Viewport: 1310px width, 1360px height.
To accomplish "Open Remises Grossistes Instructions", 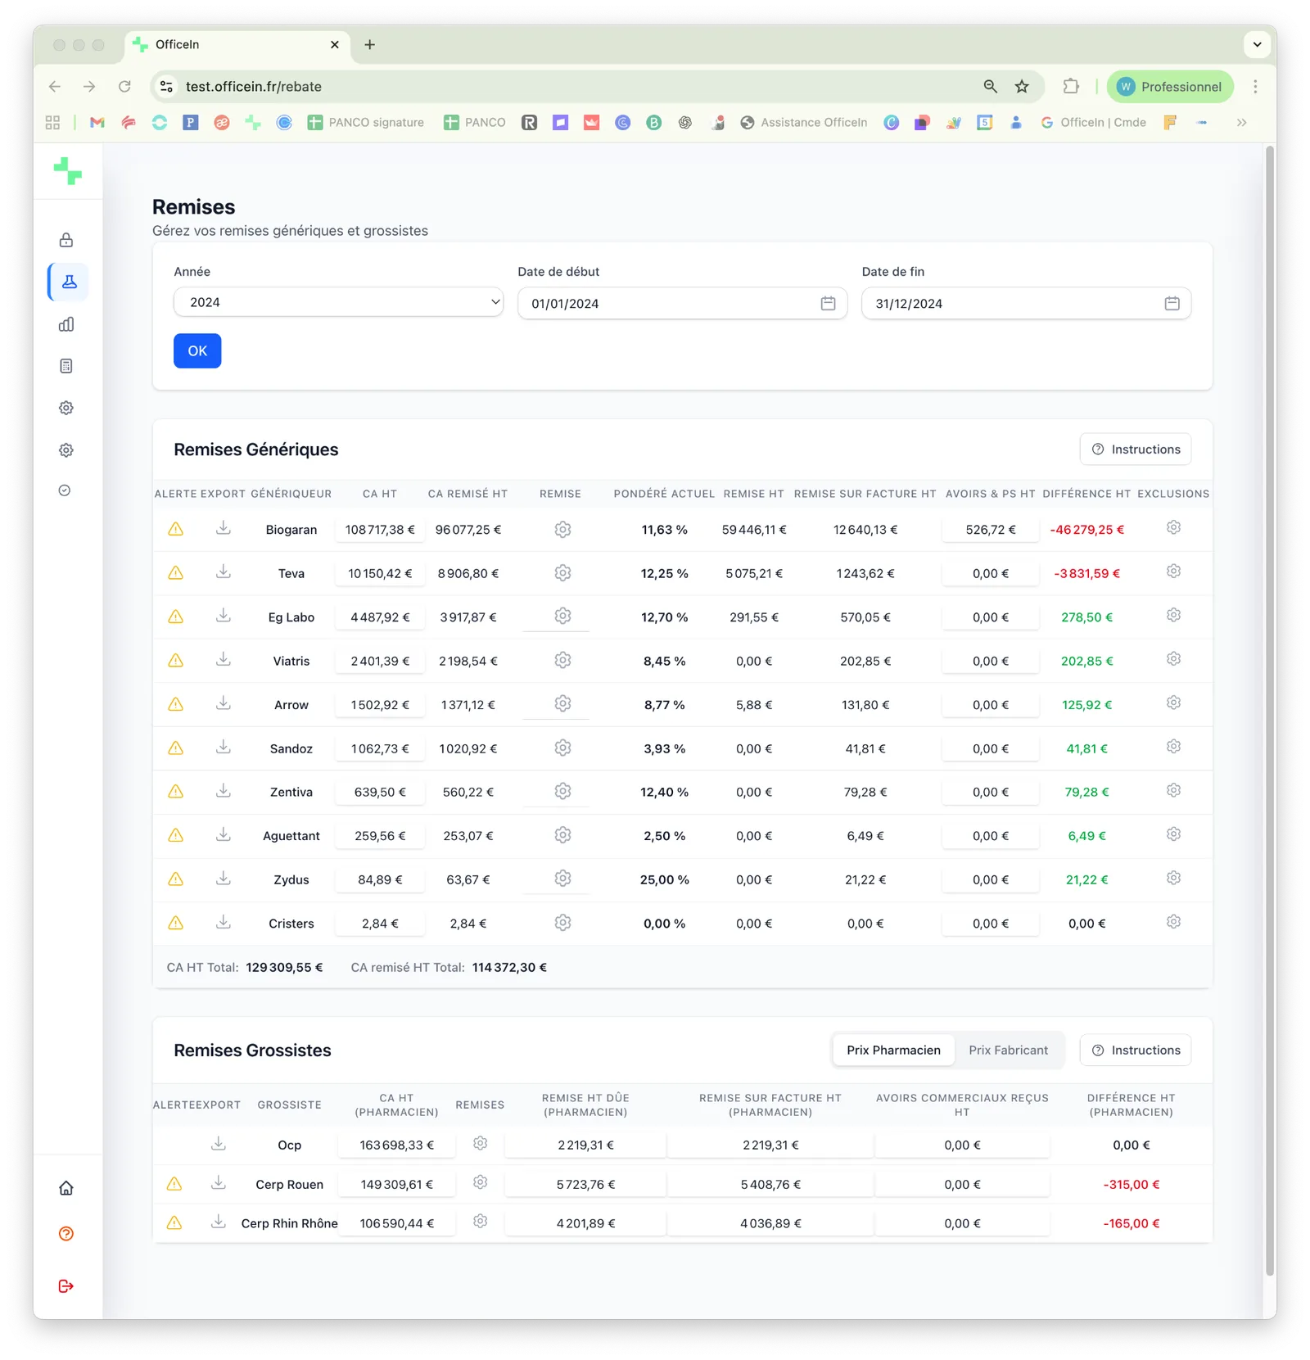I will click(x=1136, y=1050).
